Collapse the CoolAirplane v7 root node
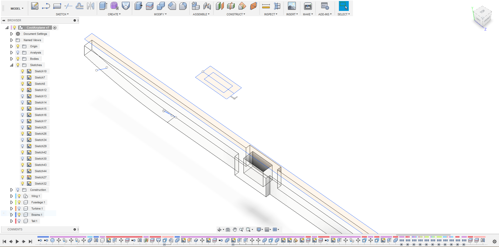This screenshot has width=499, height=247. click(7, 28)
